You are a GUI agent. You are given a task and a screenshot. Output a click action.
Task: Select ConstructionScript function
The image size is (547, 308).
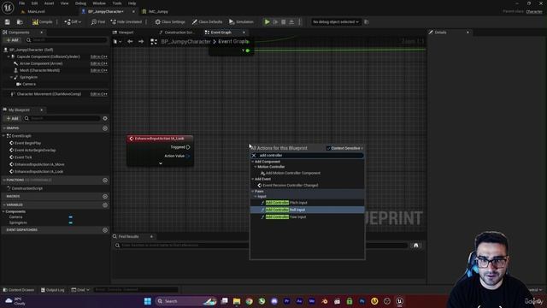pyautogui.click(x=26, y=188)
